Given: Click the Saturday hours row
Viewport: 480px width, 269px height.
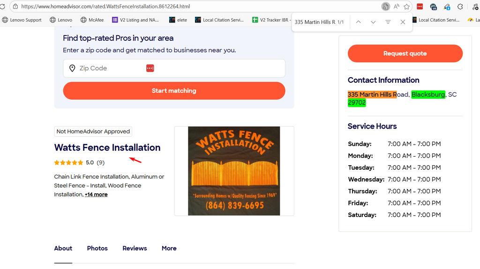Looking at the screenshot, I should [394, 215].
